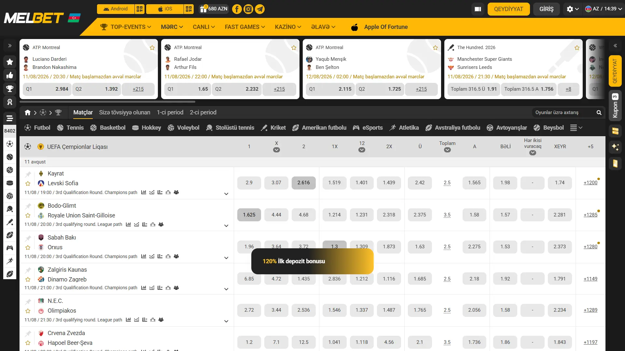625x351 pixels.
Task: Favorite the Zalgiris Kaunas vs Dinamo Zagreb match
Action: coord(28,279)
